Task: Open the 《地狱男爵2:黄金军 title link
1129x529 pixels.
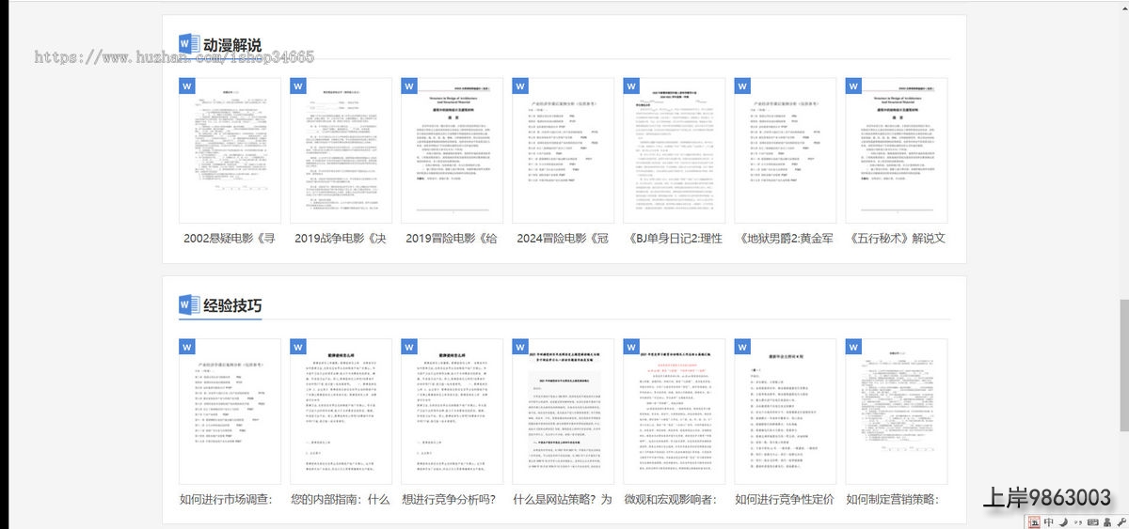Action: [785, 239]
